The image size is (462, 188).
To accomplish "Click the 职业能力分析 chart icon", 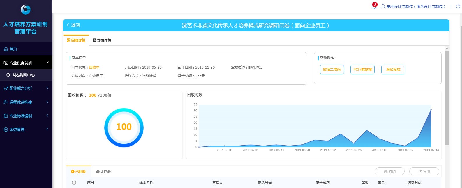I will click(6, 88).
